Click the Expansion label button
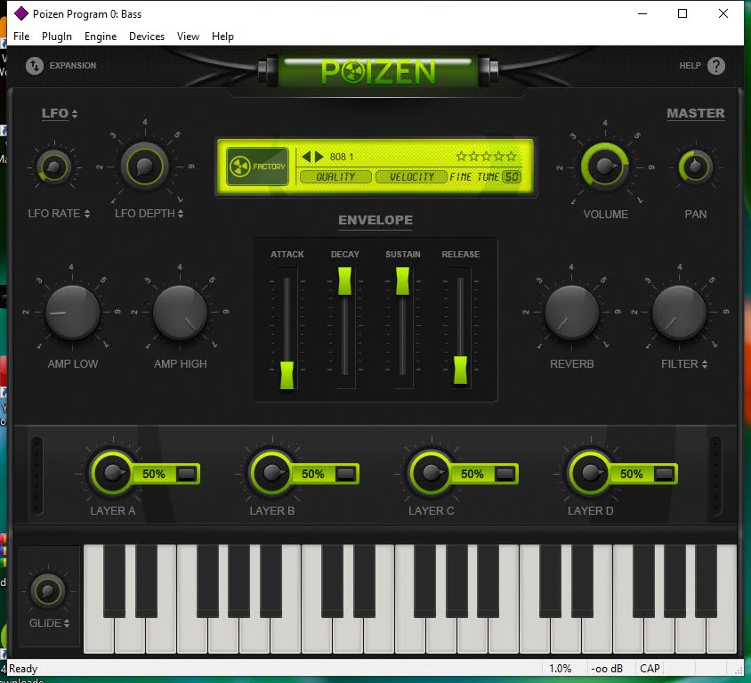The image size is (751, 683). pyautogui.click(x=73, y=66)
